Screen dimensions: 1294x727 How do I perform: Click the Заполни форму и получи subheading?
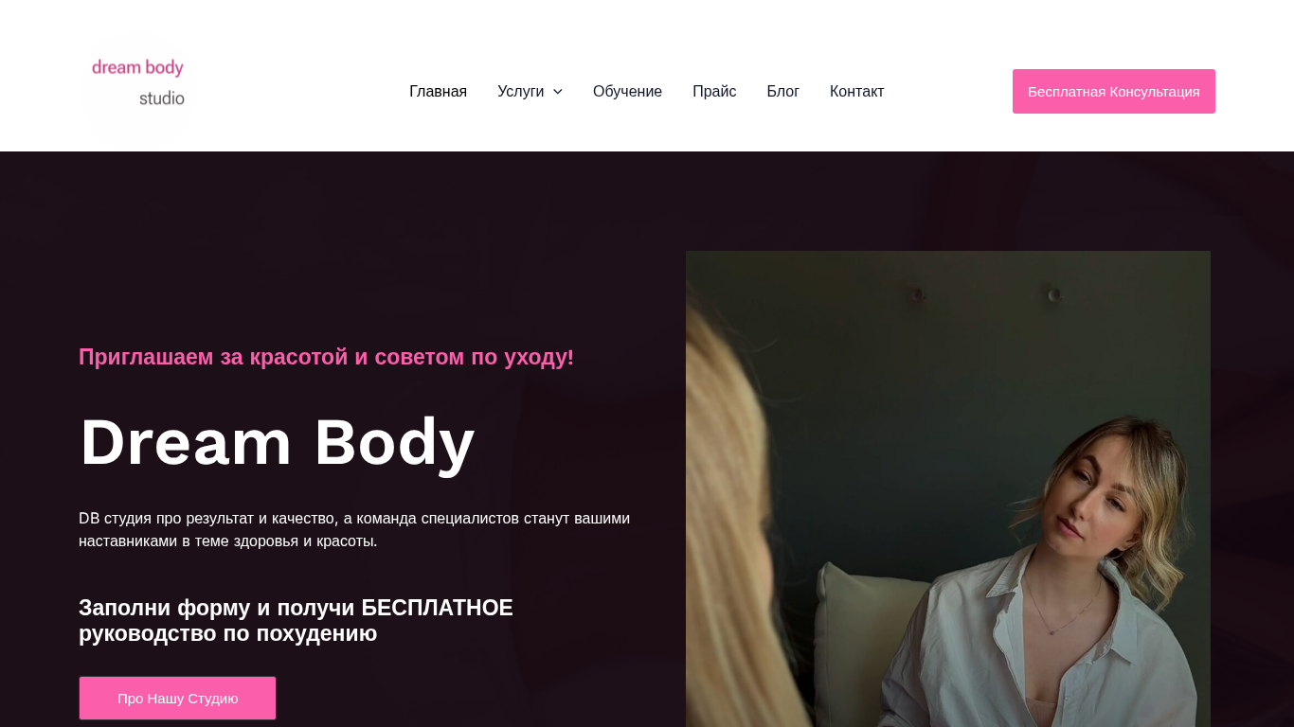pos(296,621)
